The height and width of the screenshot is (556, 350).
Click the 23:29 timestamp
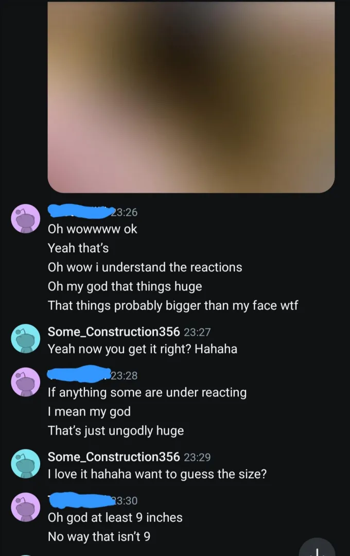[x=197, y=457]
